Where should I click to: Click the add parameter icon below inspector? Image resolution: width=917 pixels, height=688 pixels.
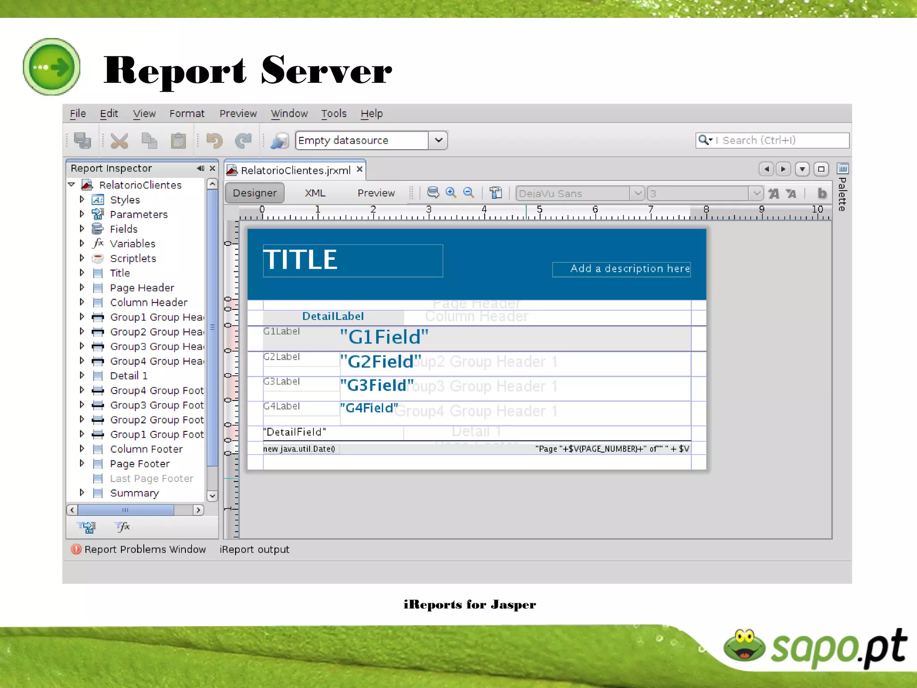[86, 527]
